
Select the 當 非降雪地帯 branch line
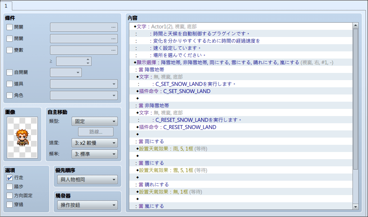[x=241, y=106]
